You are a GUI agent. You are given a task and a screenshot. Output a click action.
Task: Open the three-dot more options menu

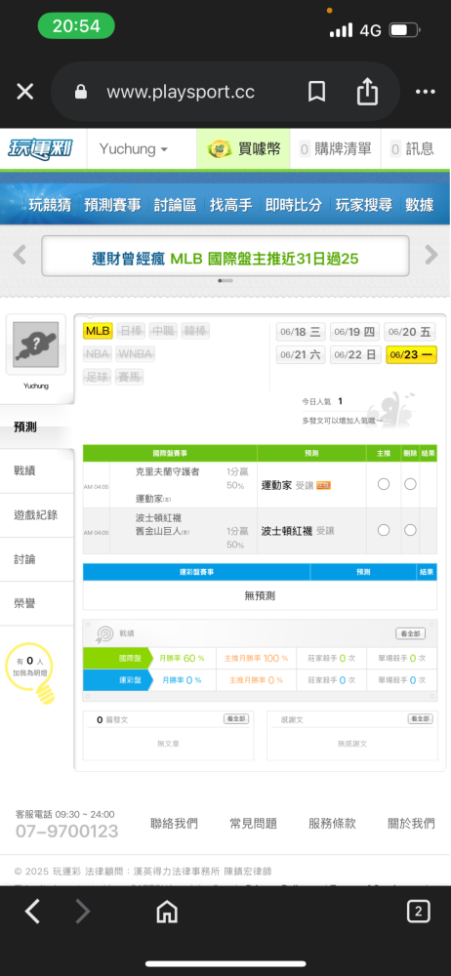click(425, 92)
